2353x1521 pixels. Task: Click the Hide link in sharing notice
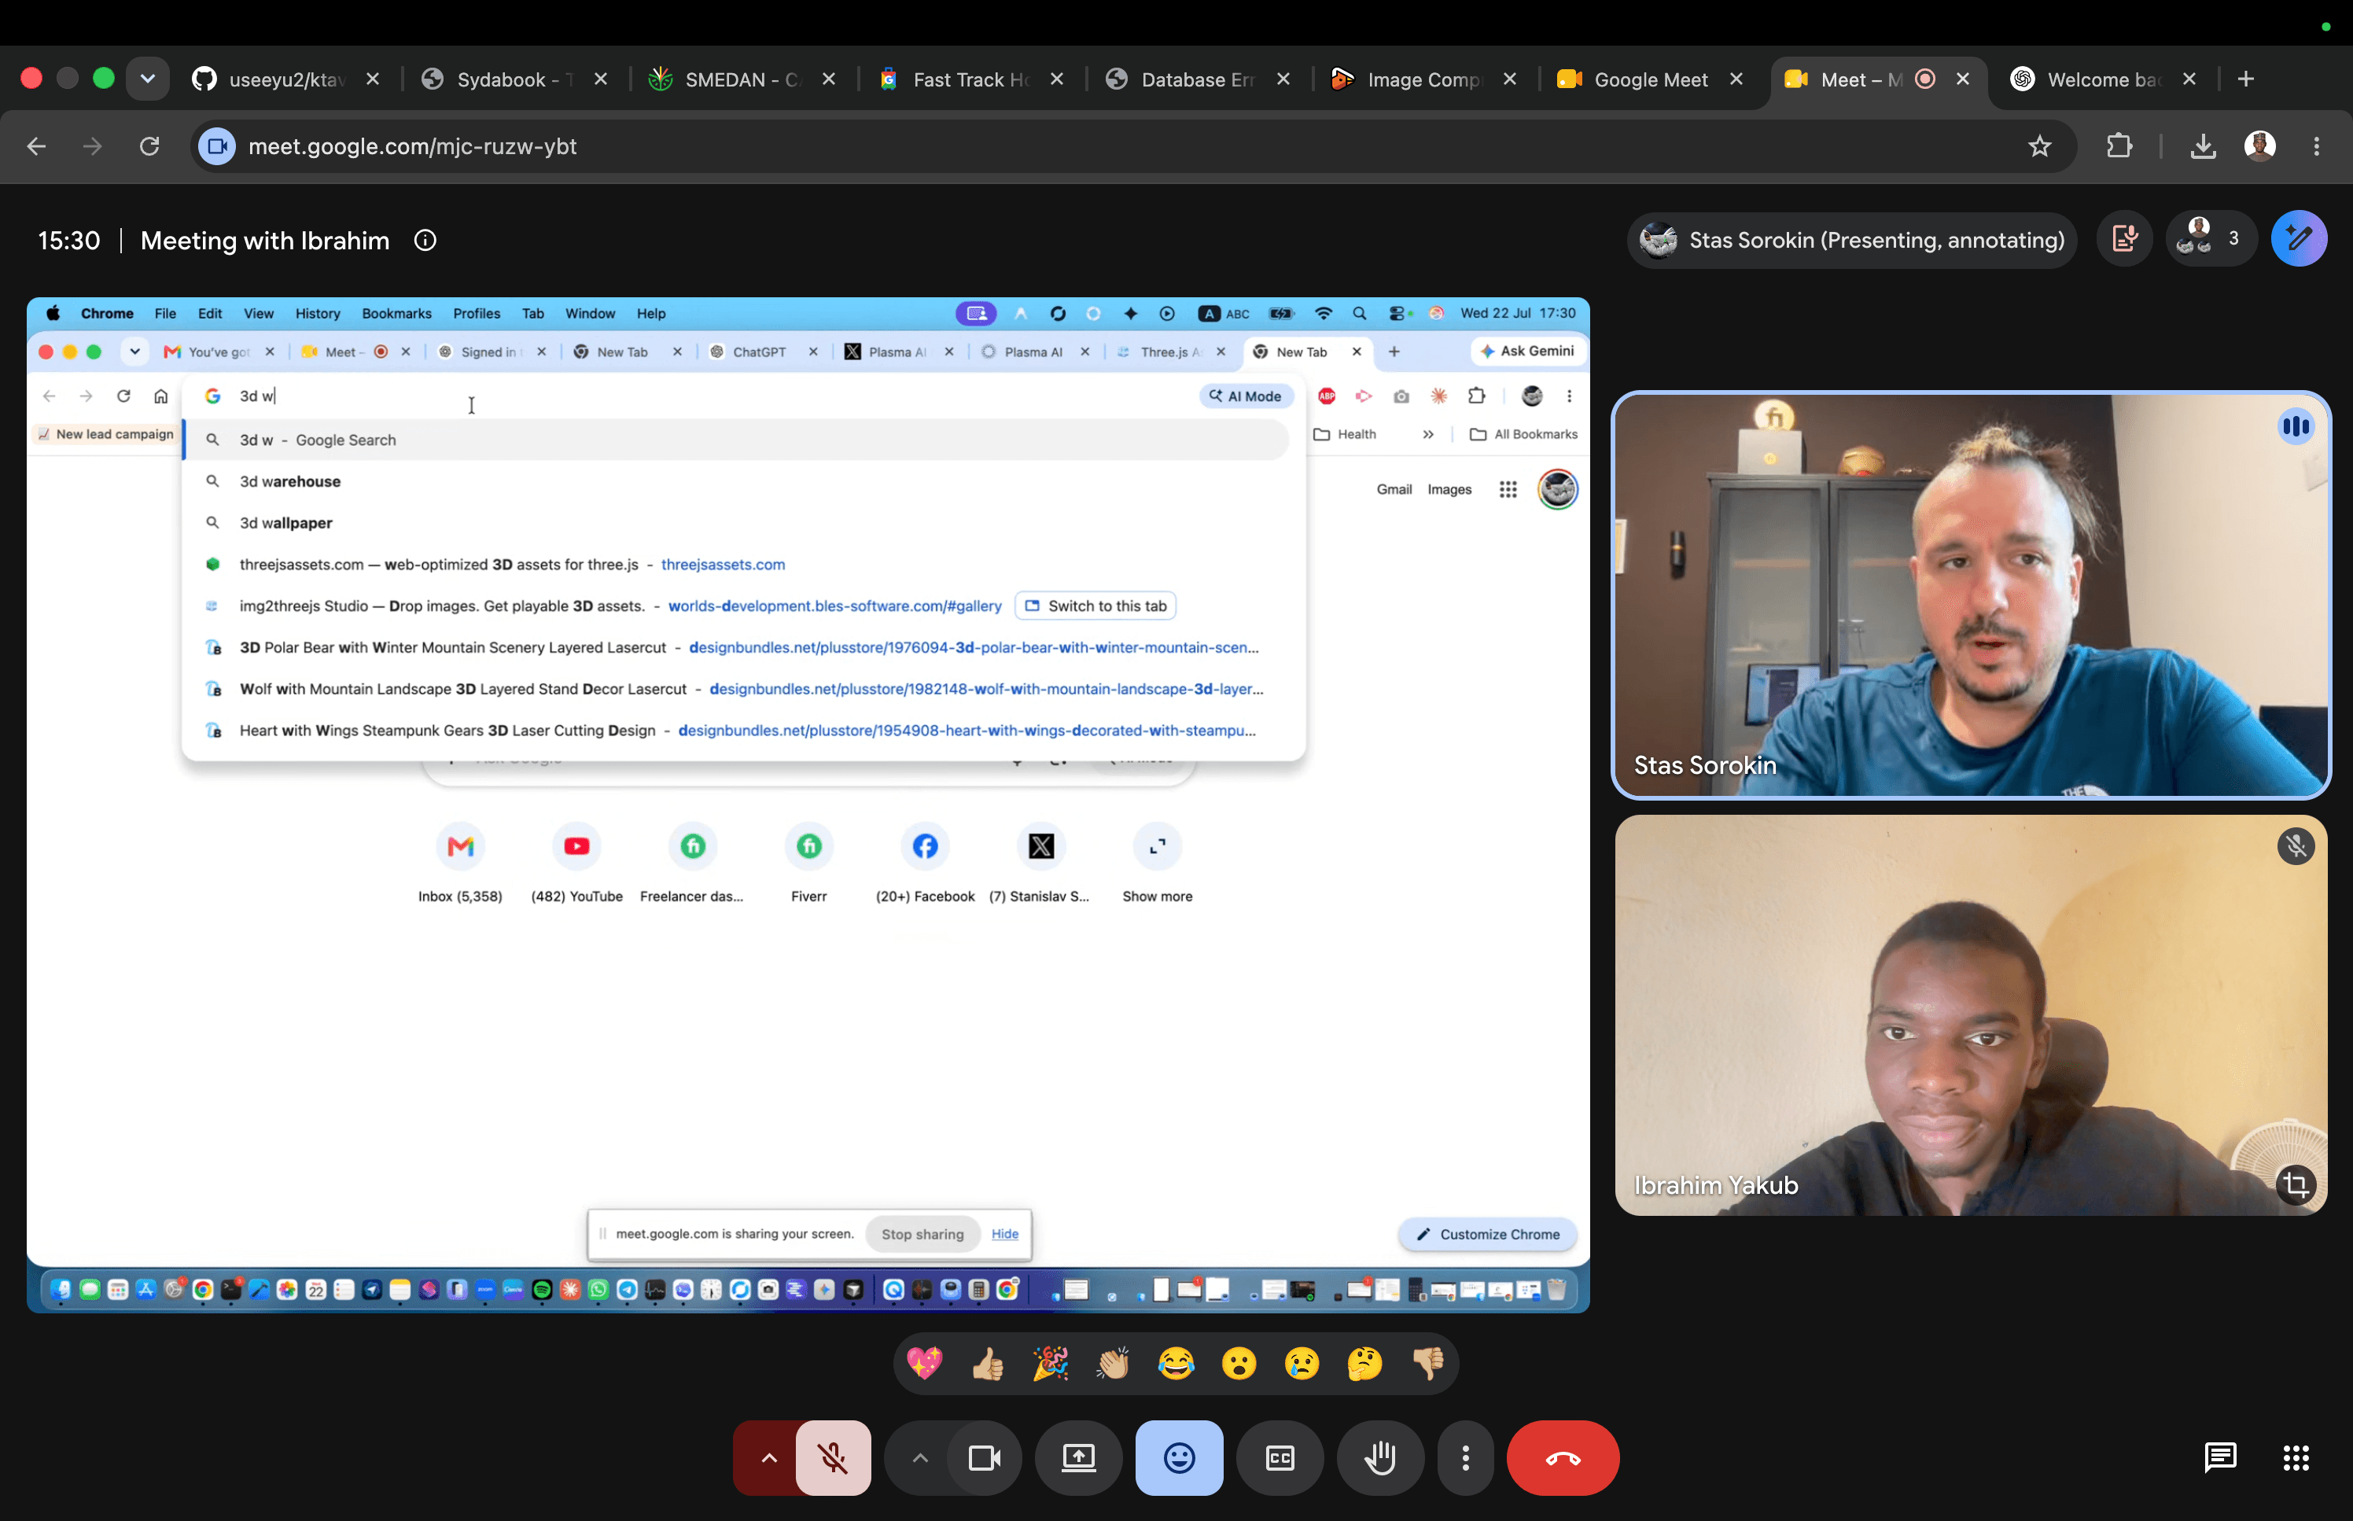tap(1004, 1234)
